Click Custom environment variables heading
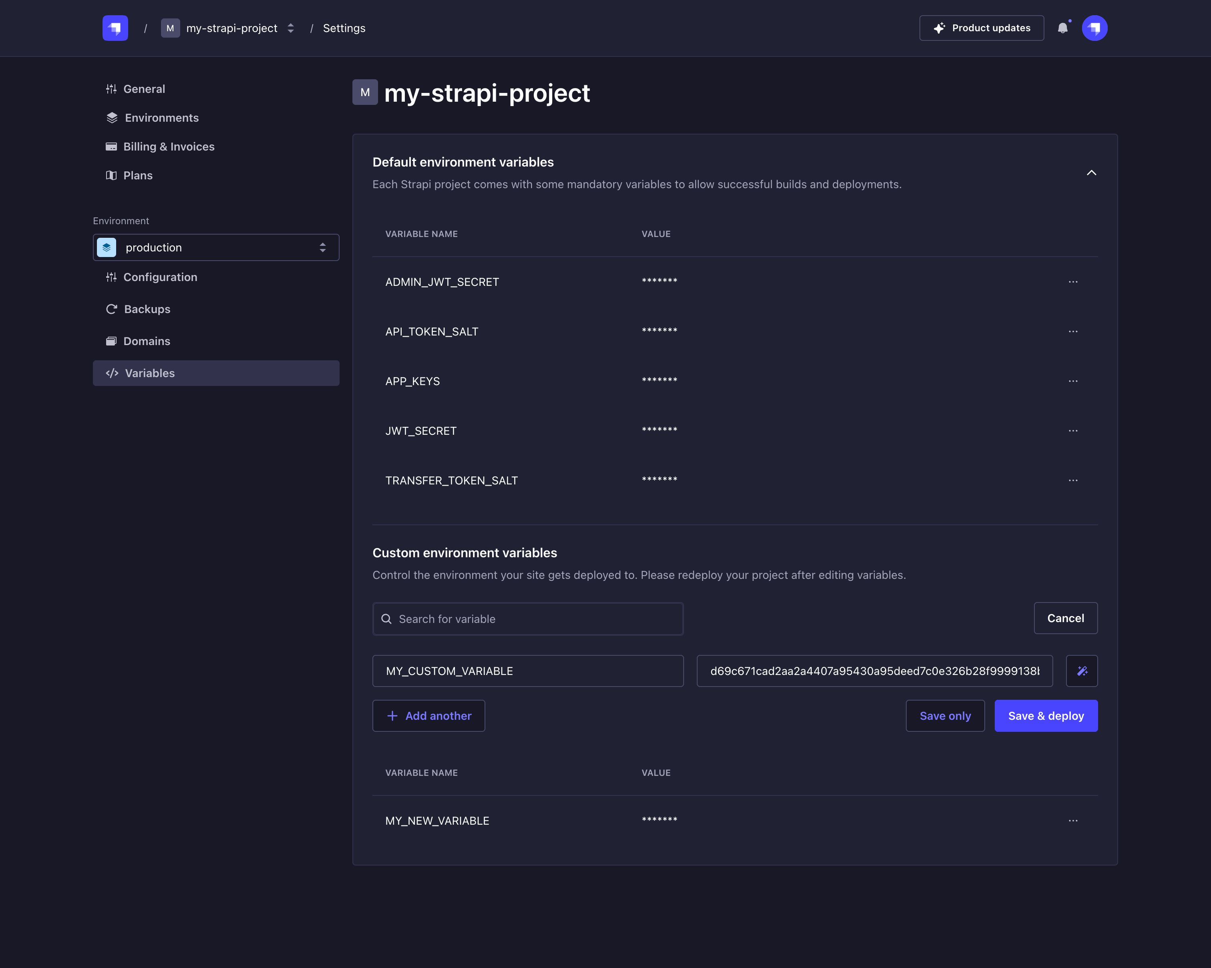1211x968 pixels. point(465,553)
